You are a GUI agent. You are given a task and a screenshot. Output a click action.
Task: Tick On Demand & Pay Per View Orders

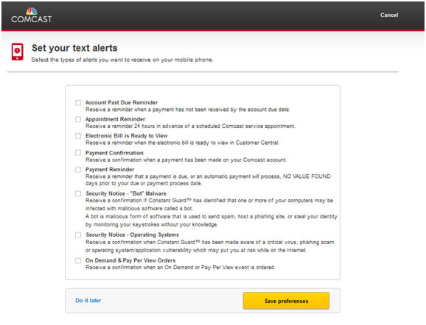coord(78,260)
